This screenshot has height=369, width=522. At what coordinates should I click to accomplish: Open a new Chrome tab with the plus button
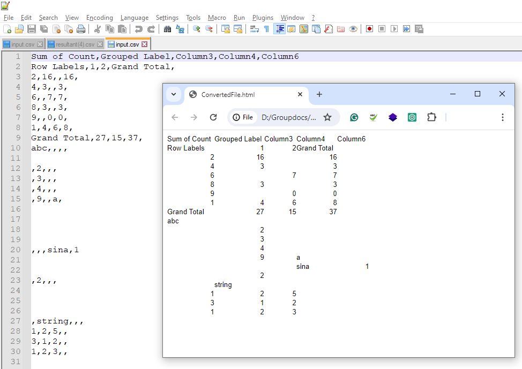pos(319,94)
